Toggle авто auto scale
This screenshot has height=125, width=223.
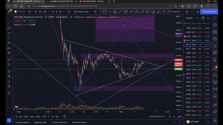[180, 117]
